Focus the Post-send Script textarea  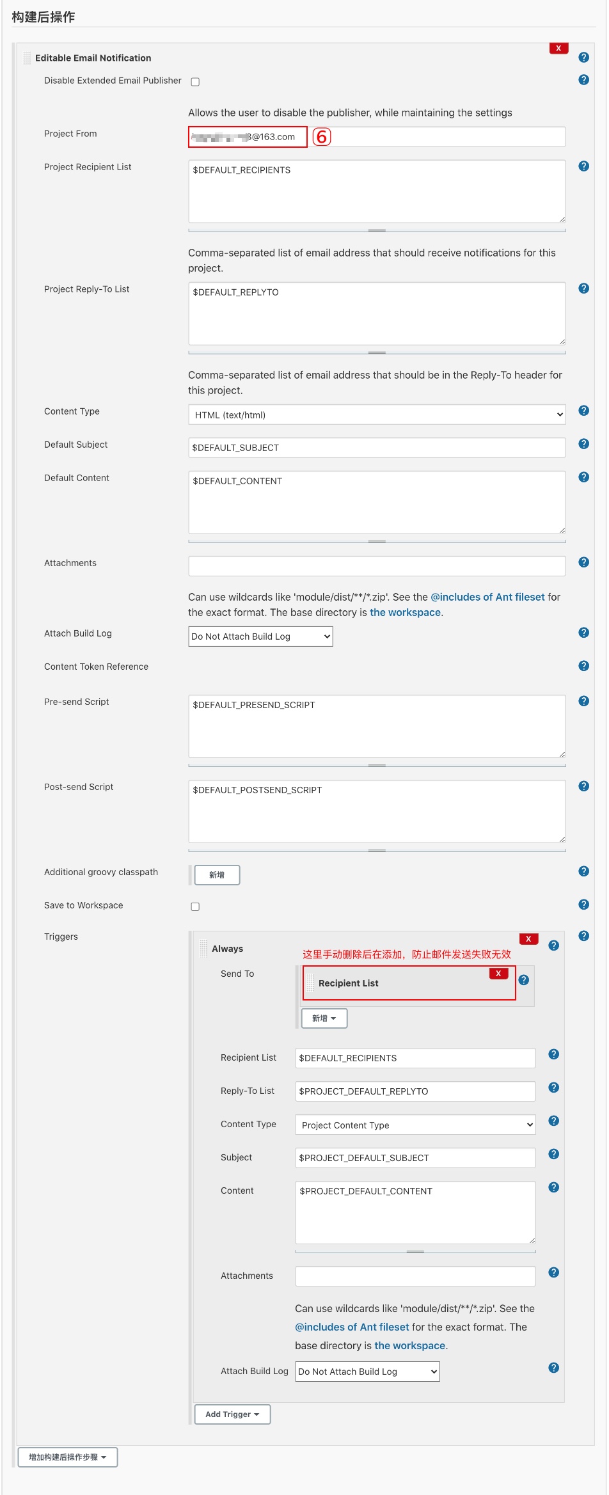coord(377,811)
